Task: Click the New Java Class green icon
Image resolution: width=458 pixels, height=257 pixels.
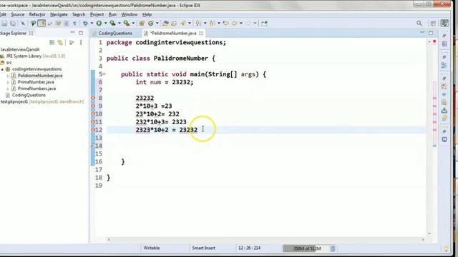Action: [151, 24]
